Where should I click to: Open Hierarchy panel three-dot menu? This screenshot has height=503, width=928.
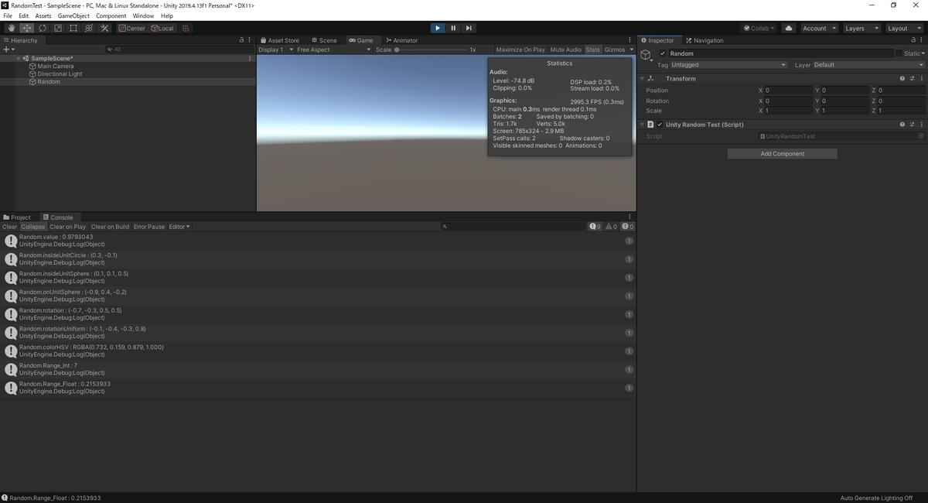[x=250, y=40]
